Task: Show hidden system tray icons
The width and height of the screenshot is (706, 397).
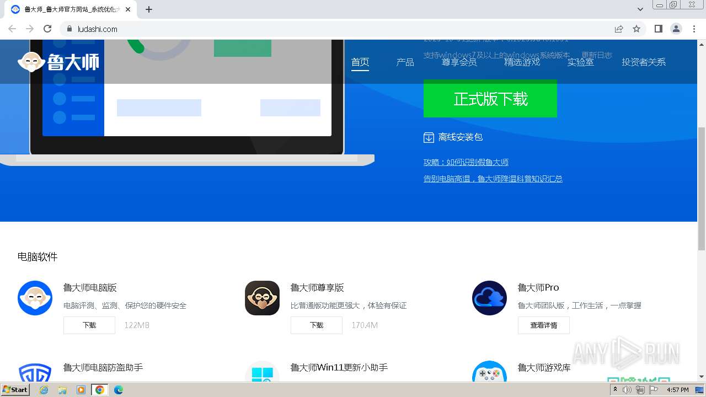Action: (x=615, y=390)
